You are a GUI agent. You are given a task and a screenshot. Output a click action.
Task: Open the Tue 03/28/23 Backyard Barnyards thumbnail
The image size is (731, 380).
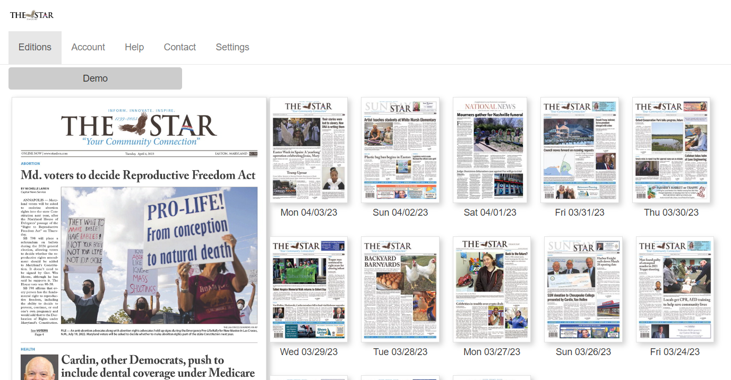coord(400,289)
